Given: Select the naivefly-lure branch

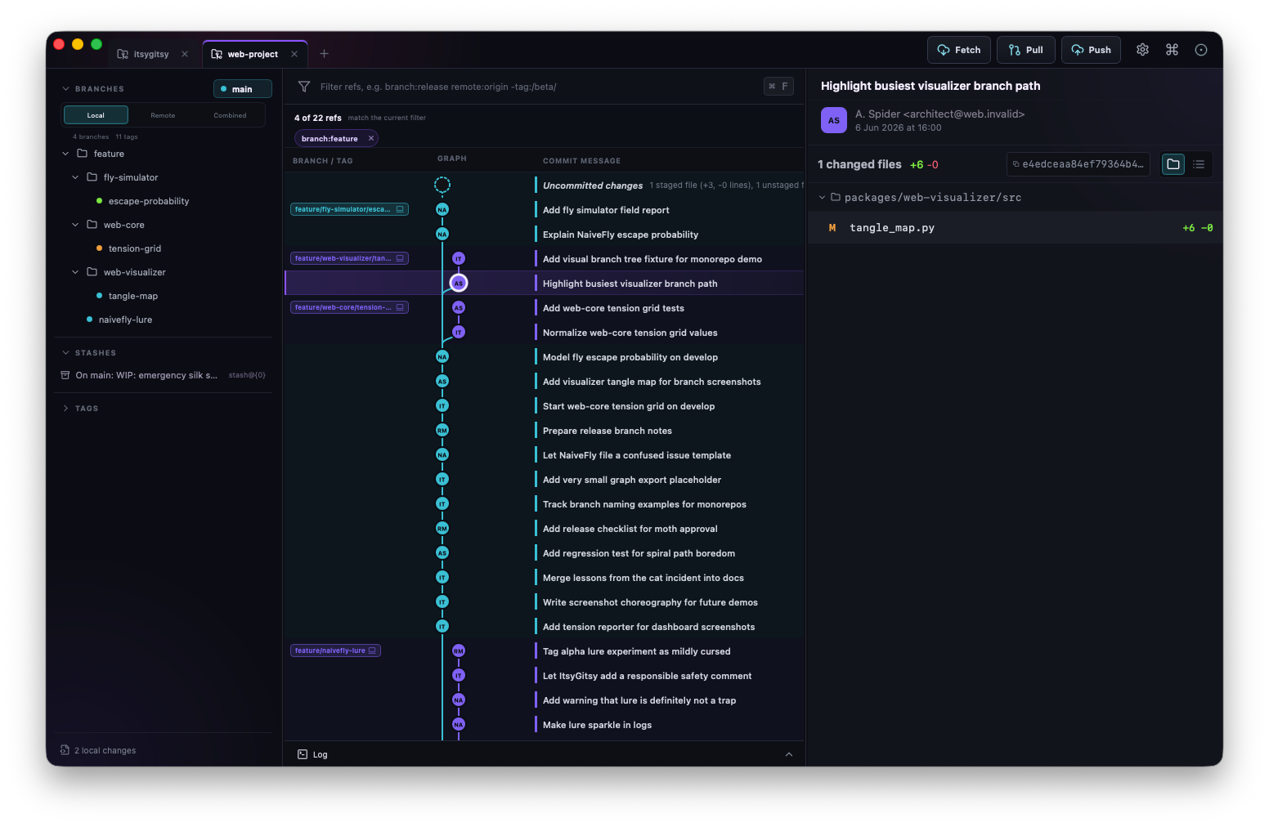Looking at the screenshot, I should tap(125, 320).
